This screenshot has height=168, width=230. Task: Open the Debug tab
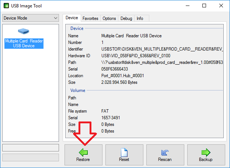click(126, 18)
